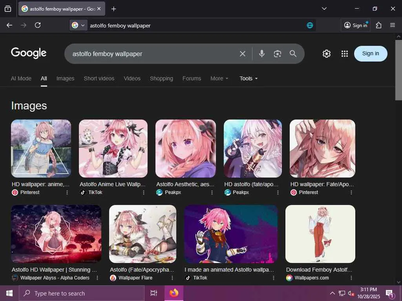
Task: Switch to the Images tab
Action: [x=66, y=78]
